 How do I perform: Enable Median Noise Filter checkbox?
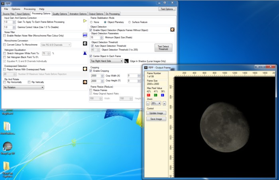pyautogui.click(x=4, y=35)
